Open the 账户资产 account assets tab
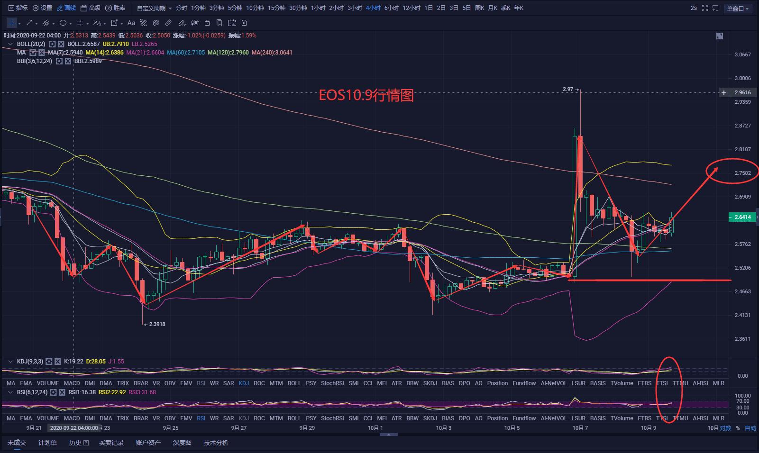 point(148,443)
